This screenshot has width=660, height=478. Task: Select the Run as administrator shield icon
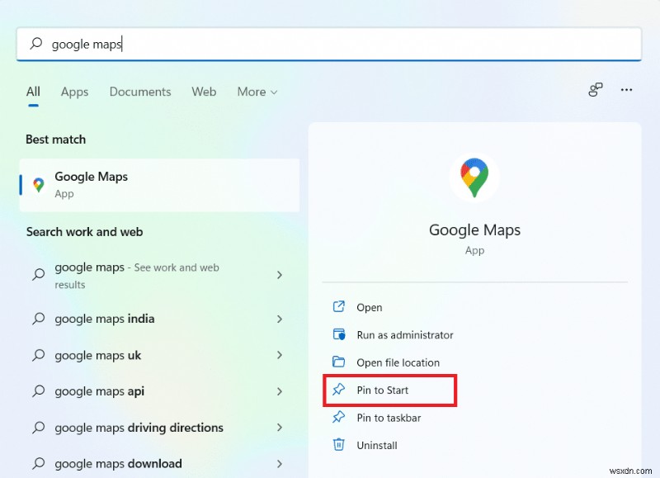pyautogui.click(x=339, y=335)
